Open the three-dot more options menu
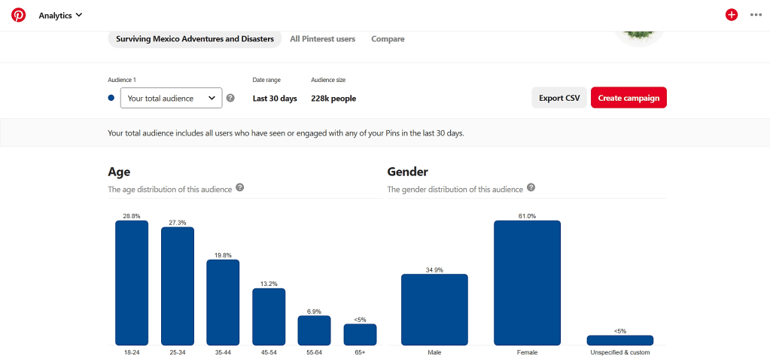Image resolution: width=770 pixels, height=359 pixels. tap(756, 15)
